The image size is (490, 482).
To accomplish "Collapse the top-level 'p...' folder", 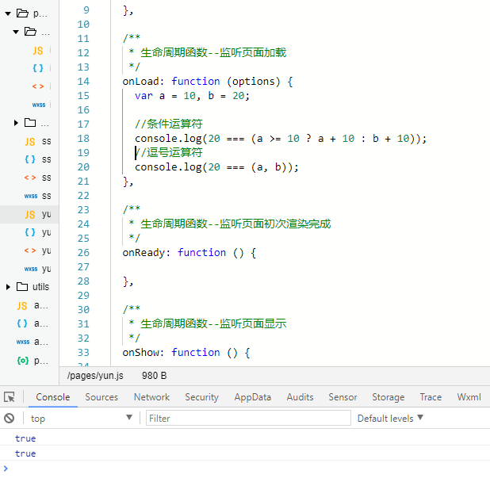I will click(x=8, y=13).
